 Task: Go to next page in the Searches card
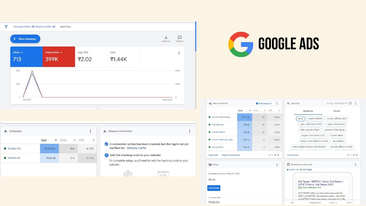tap(357, 155)
